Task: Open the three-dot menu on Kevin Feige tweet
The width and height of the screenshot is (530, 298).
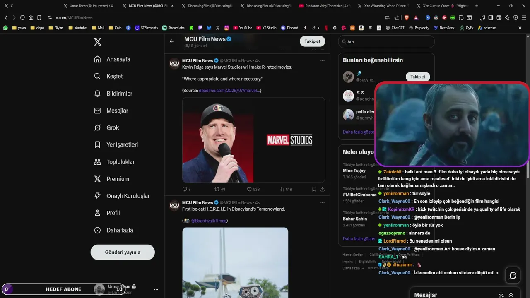Action: [322, 60]
